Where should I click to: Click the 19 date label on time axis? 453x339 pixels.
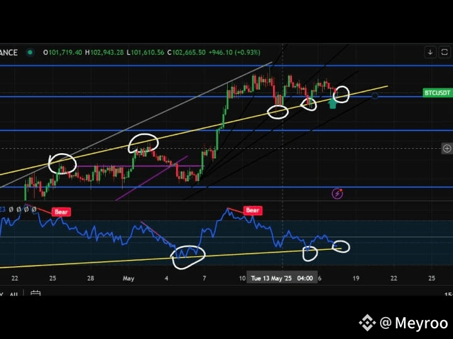point(356,278)
